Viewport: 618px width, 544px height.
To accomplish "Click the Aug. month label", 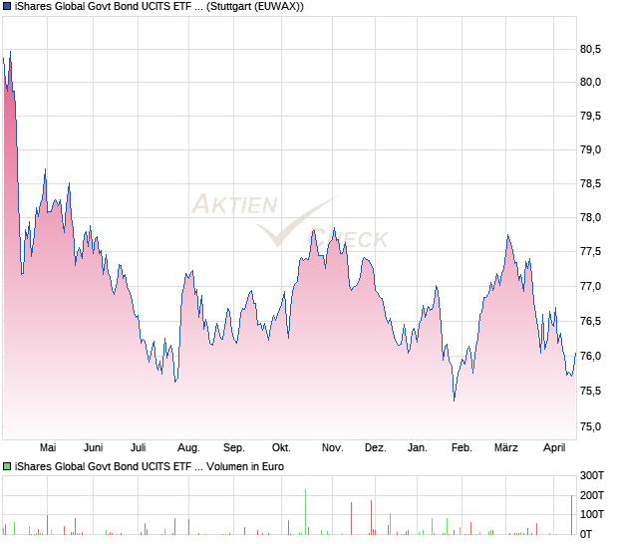I will pyautogui.click(x=188, y=448).
